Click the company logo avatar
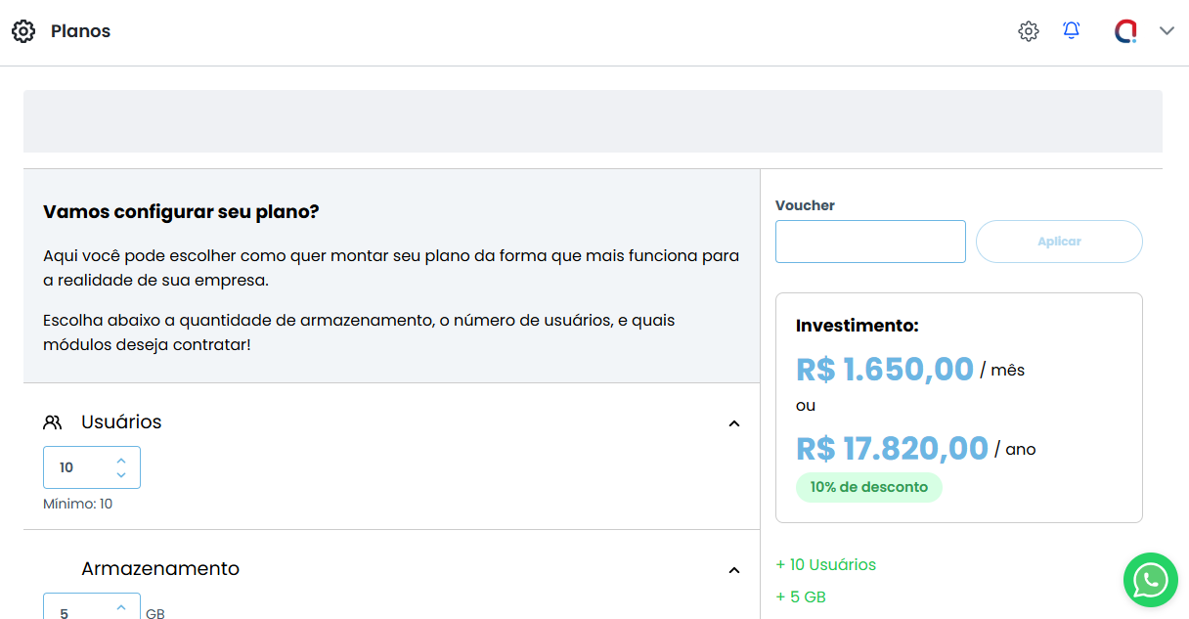Viewport: 1189px width, 619px height. [x=1125, y=31]
